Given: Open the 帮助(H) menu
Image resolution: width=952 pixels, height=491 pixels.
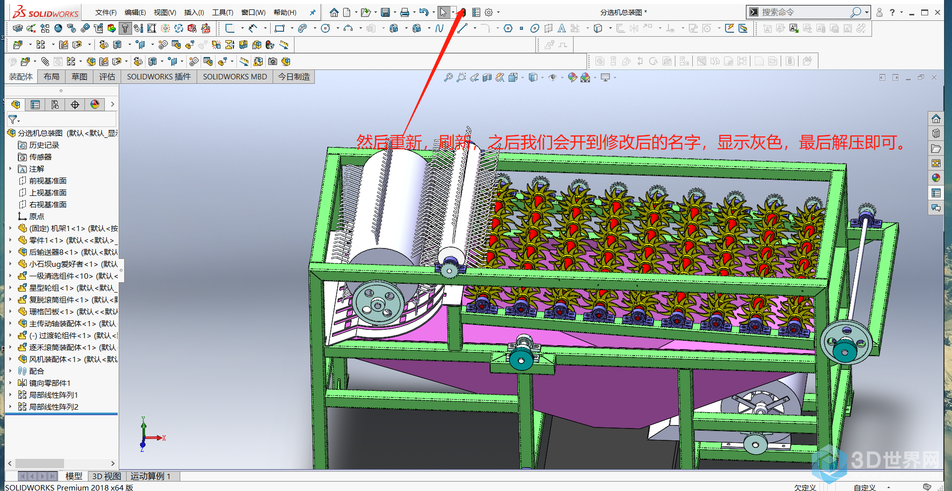Looking at the screenshot, I should 285,12.
